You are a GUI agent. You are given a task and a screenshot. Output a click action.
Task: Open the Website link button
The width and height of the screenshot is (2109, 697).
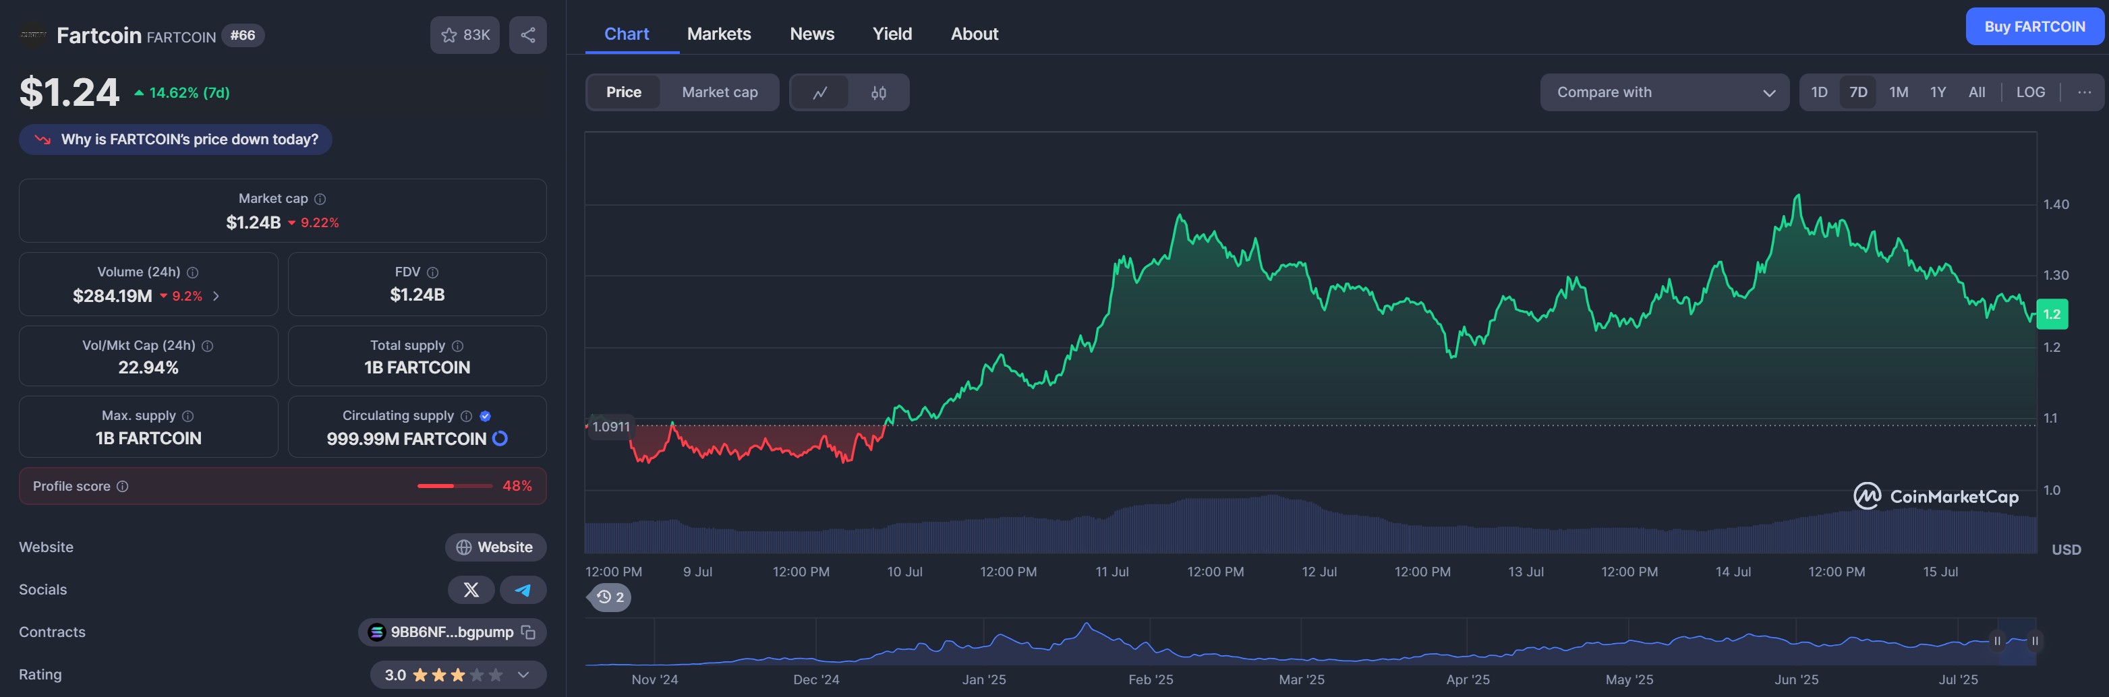[495, 547]
